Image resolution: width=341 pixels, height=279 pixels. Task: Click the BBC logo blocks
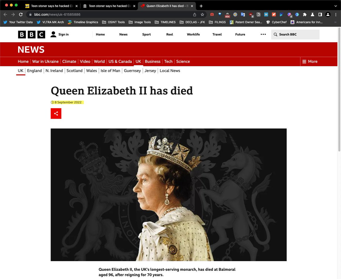(x=32, y=34)
